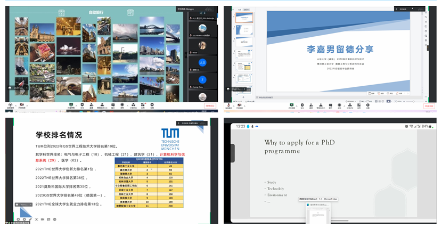442x229 pixels.
Task: Mute the microphone in the PPT-sharing meeting toolbar
Action: click(228, 105)
